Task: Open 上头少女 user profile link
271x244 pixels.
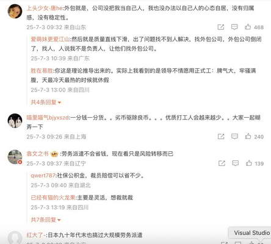Action: pyautogui.click(x=45, y=8)
